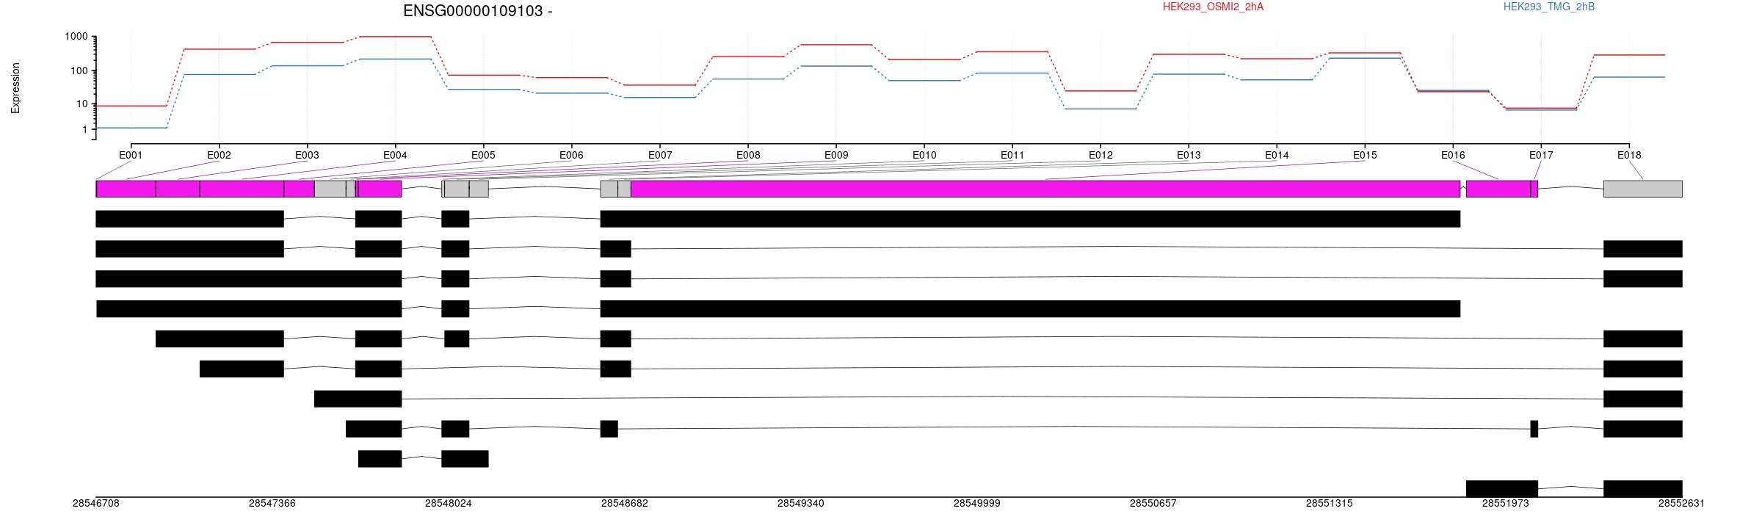Click genomic coordinate 28548682

pyautogui.click(x=625, y=503)
